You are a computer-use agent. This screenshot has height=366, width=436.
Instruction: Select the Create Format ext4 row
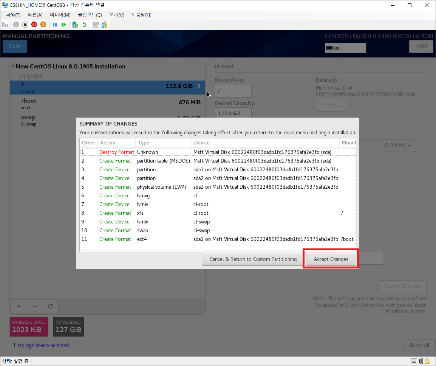[218, 239]
